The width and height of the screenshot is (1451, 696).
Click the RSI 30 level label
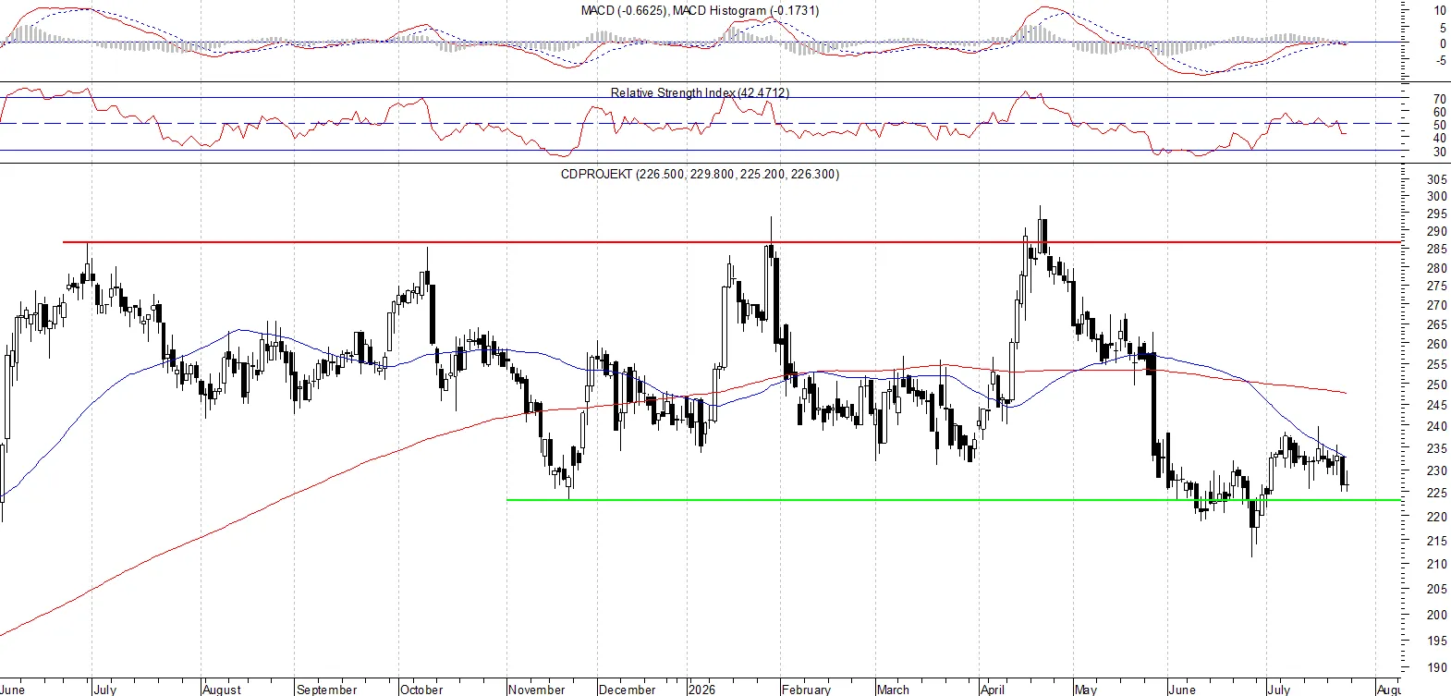pyautogui.click(x=1440, y=152)
